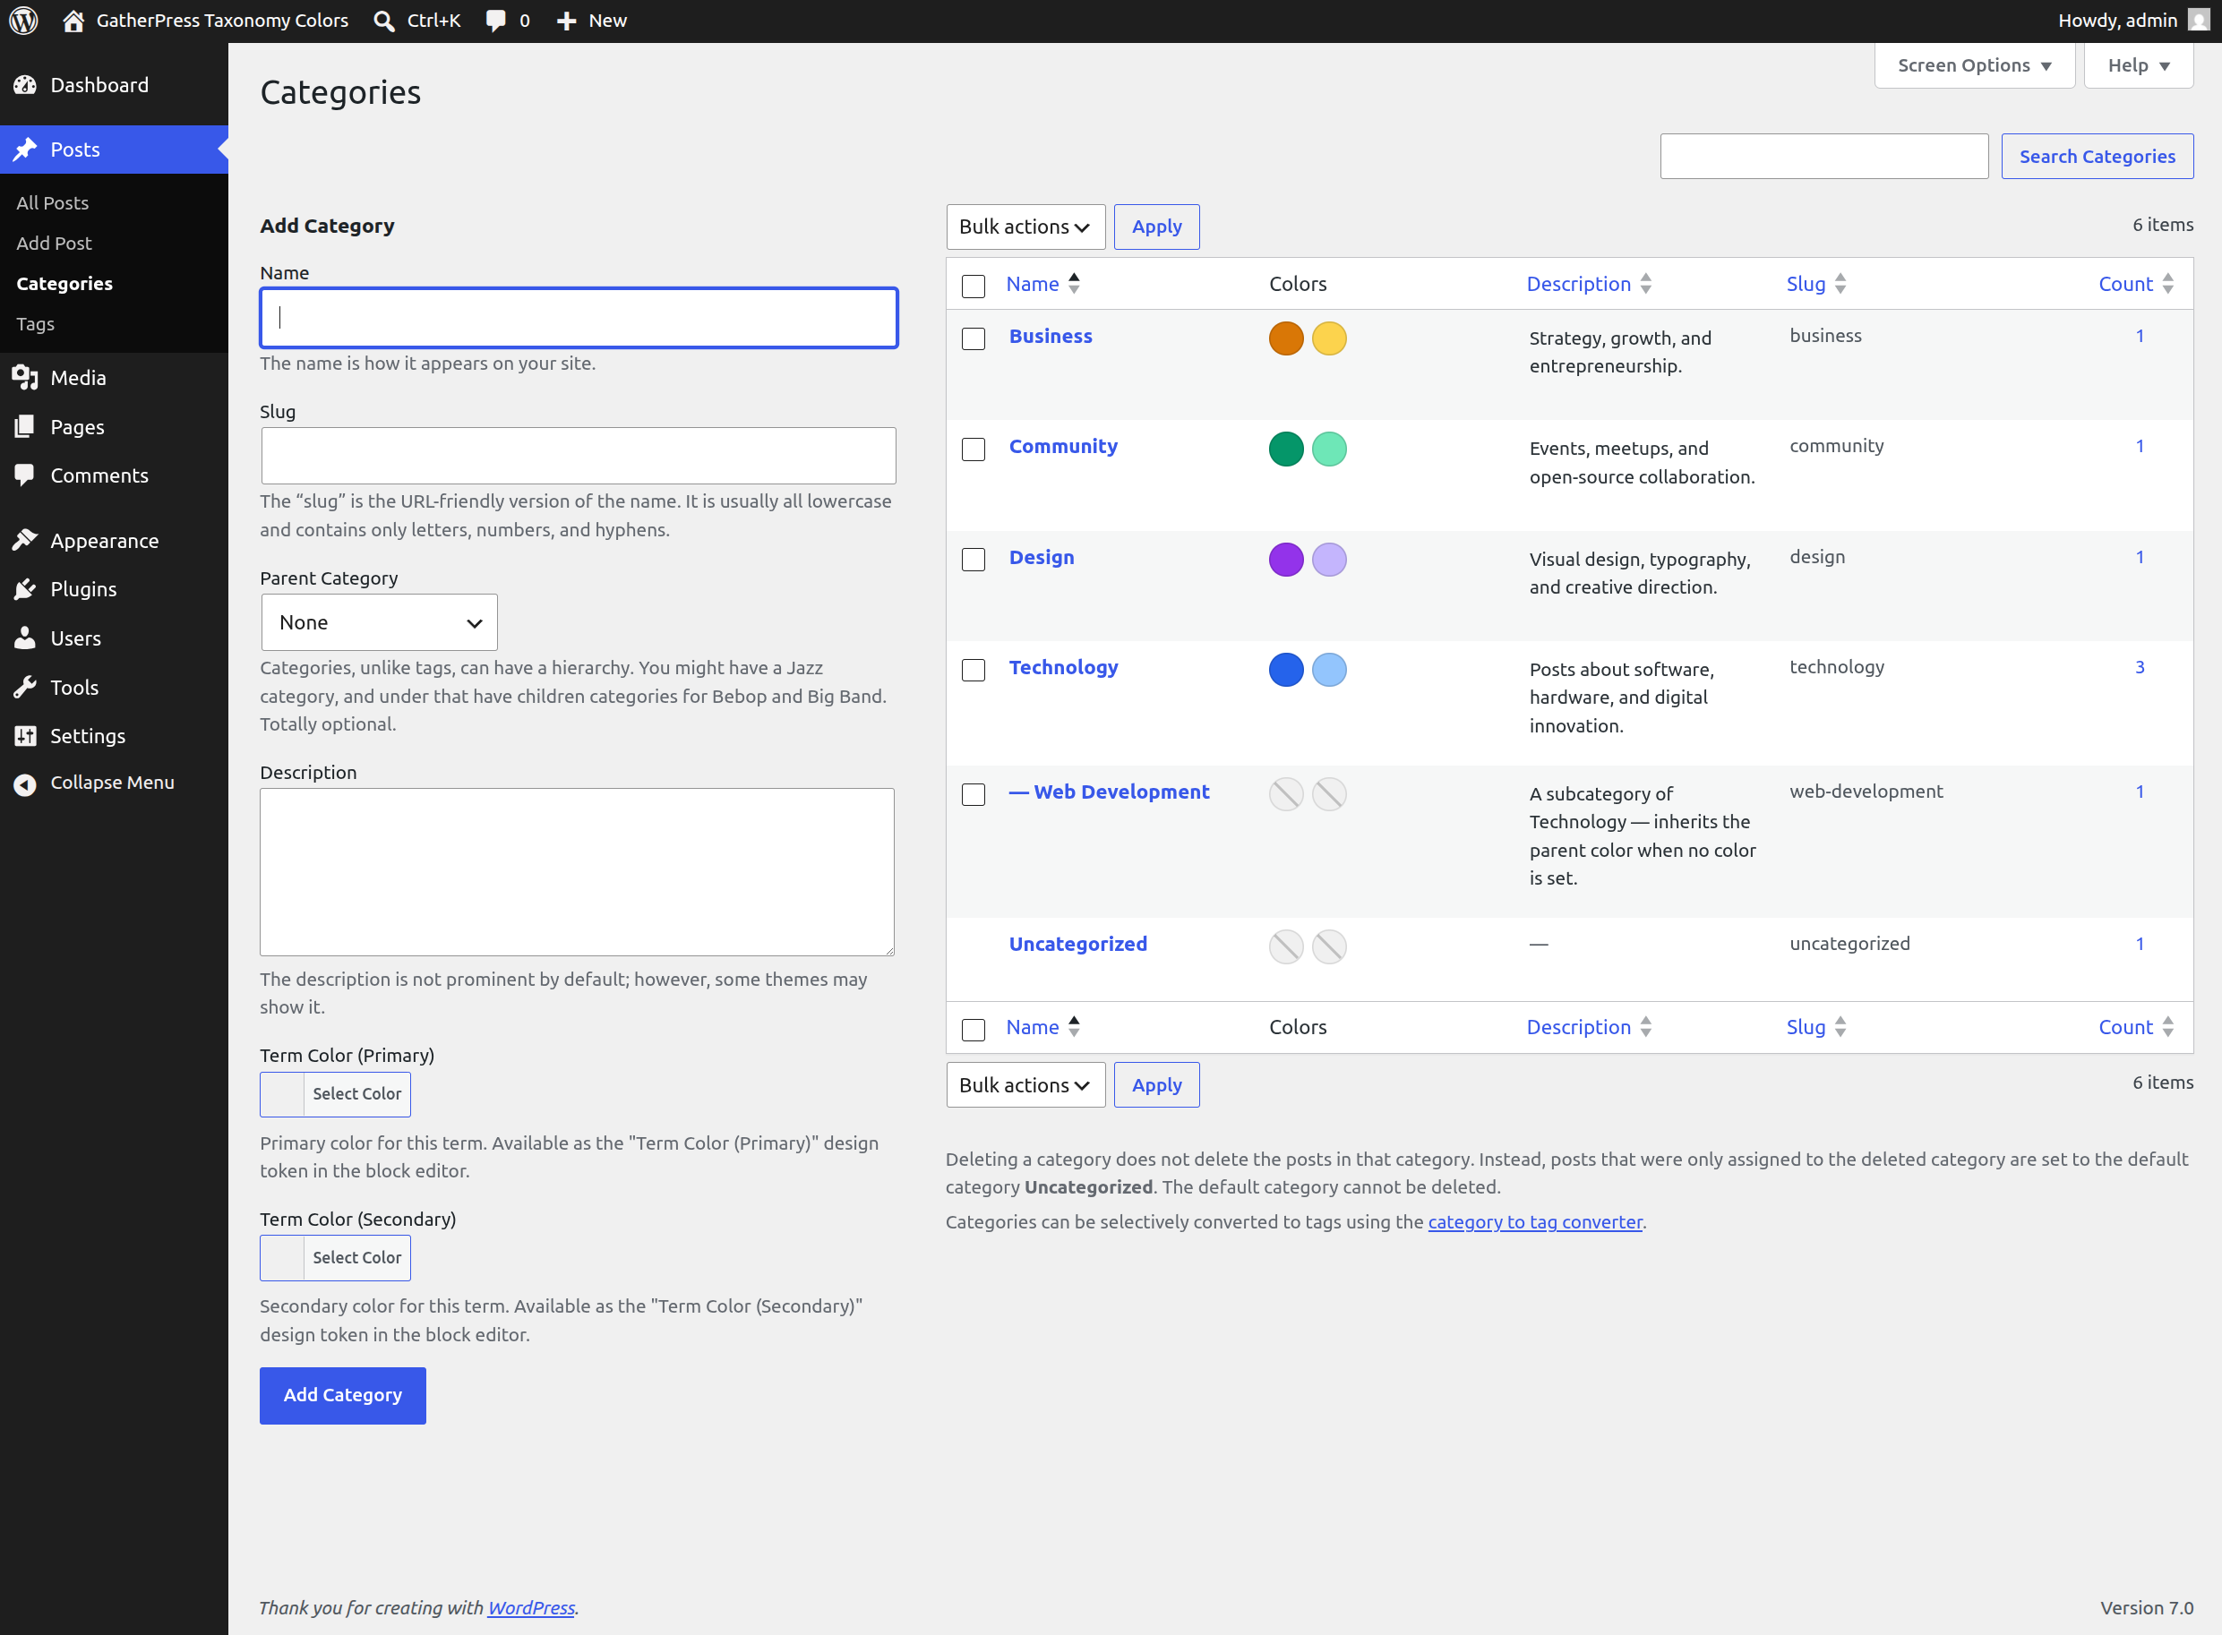Click sort arrows beside bottom Name header
This screenshot has width=2222, height=1635.
(x=1074, y=1026)
